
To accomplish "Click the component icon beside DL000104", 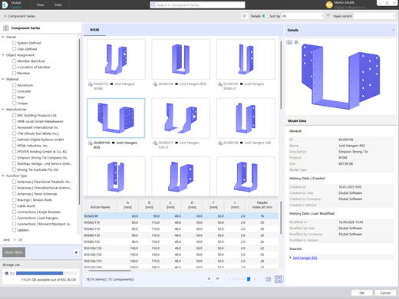I will coord(155,84).
